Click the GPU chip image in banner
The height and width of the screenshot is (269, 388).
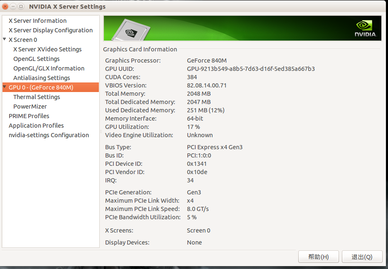(131, 29)
